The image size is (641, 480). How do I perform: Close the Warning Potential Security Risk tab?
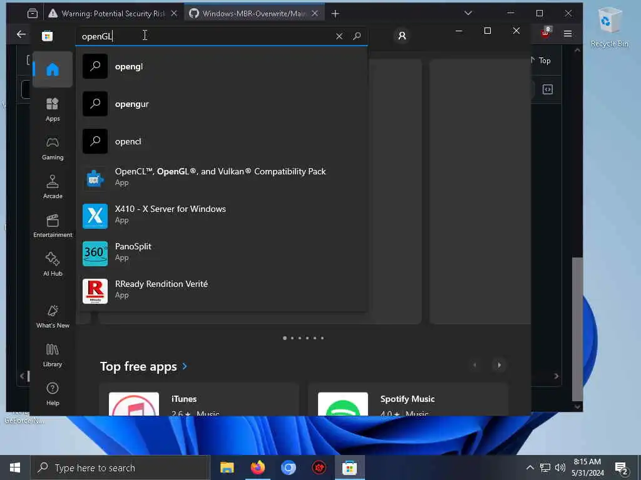(174, 14)
